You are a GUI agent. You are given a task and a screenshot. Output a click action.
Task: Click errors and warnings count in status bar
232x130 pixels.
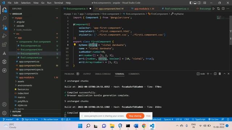(x=66, y=120)
